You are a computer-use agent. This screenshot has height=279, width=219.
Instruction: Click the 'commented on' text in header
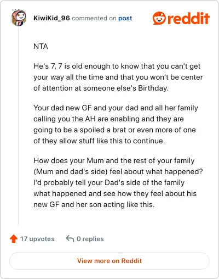(94, 18)
